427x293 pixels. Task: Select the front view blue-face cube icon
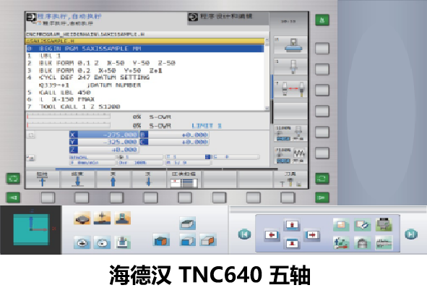pos(188,240)
